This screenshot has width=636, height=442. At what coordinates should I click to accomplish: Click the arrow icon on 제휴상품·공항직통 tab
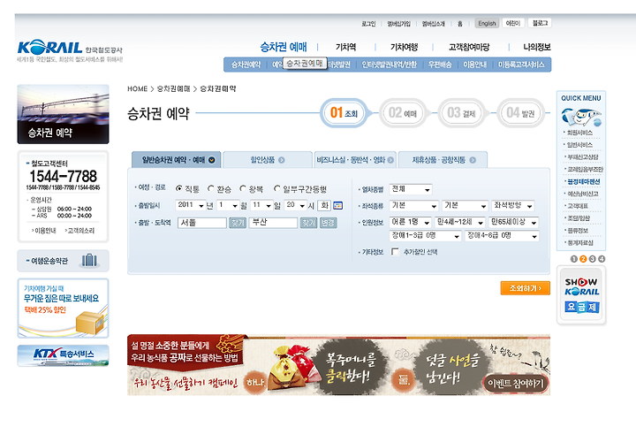[473, 160]
